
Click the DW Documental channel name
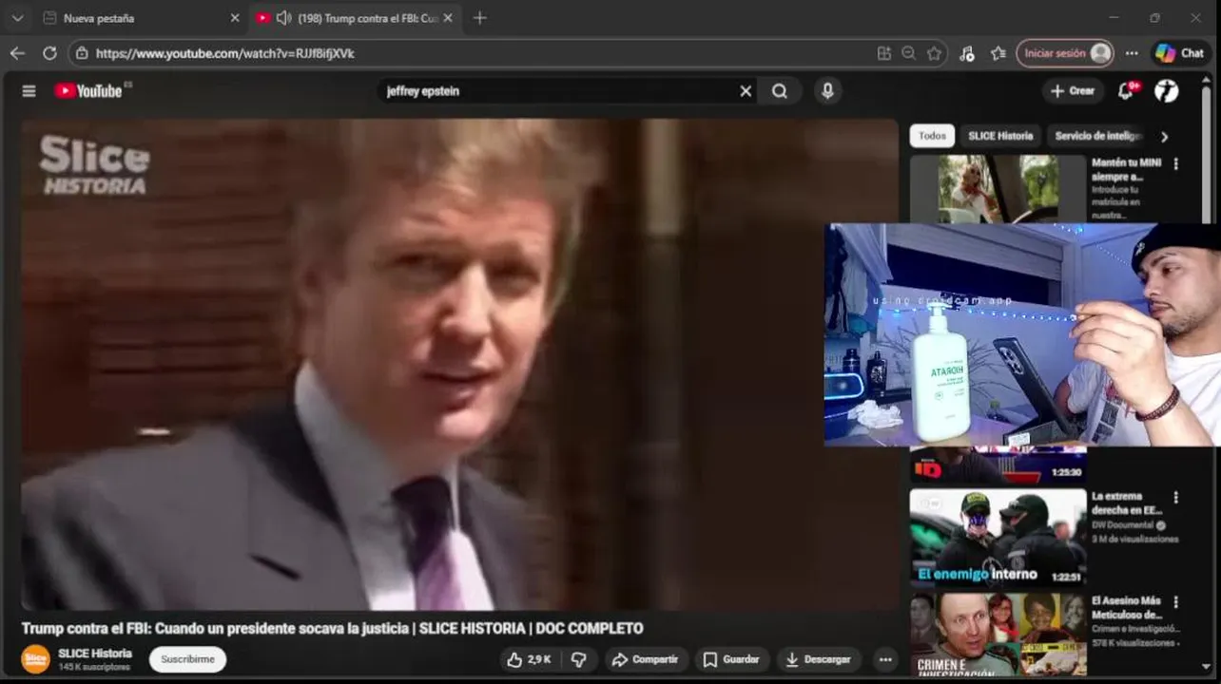click(x=1122, y=525)
